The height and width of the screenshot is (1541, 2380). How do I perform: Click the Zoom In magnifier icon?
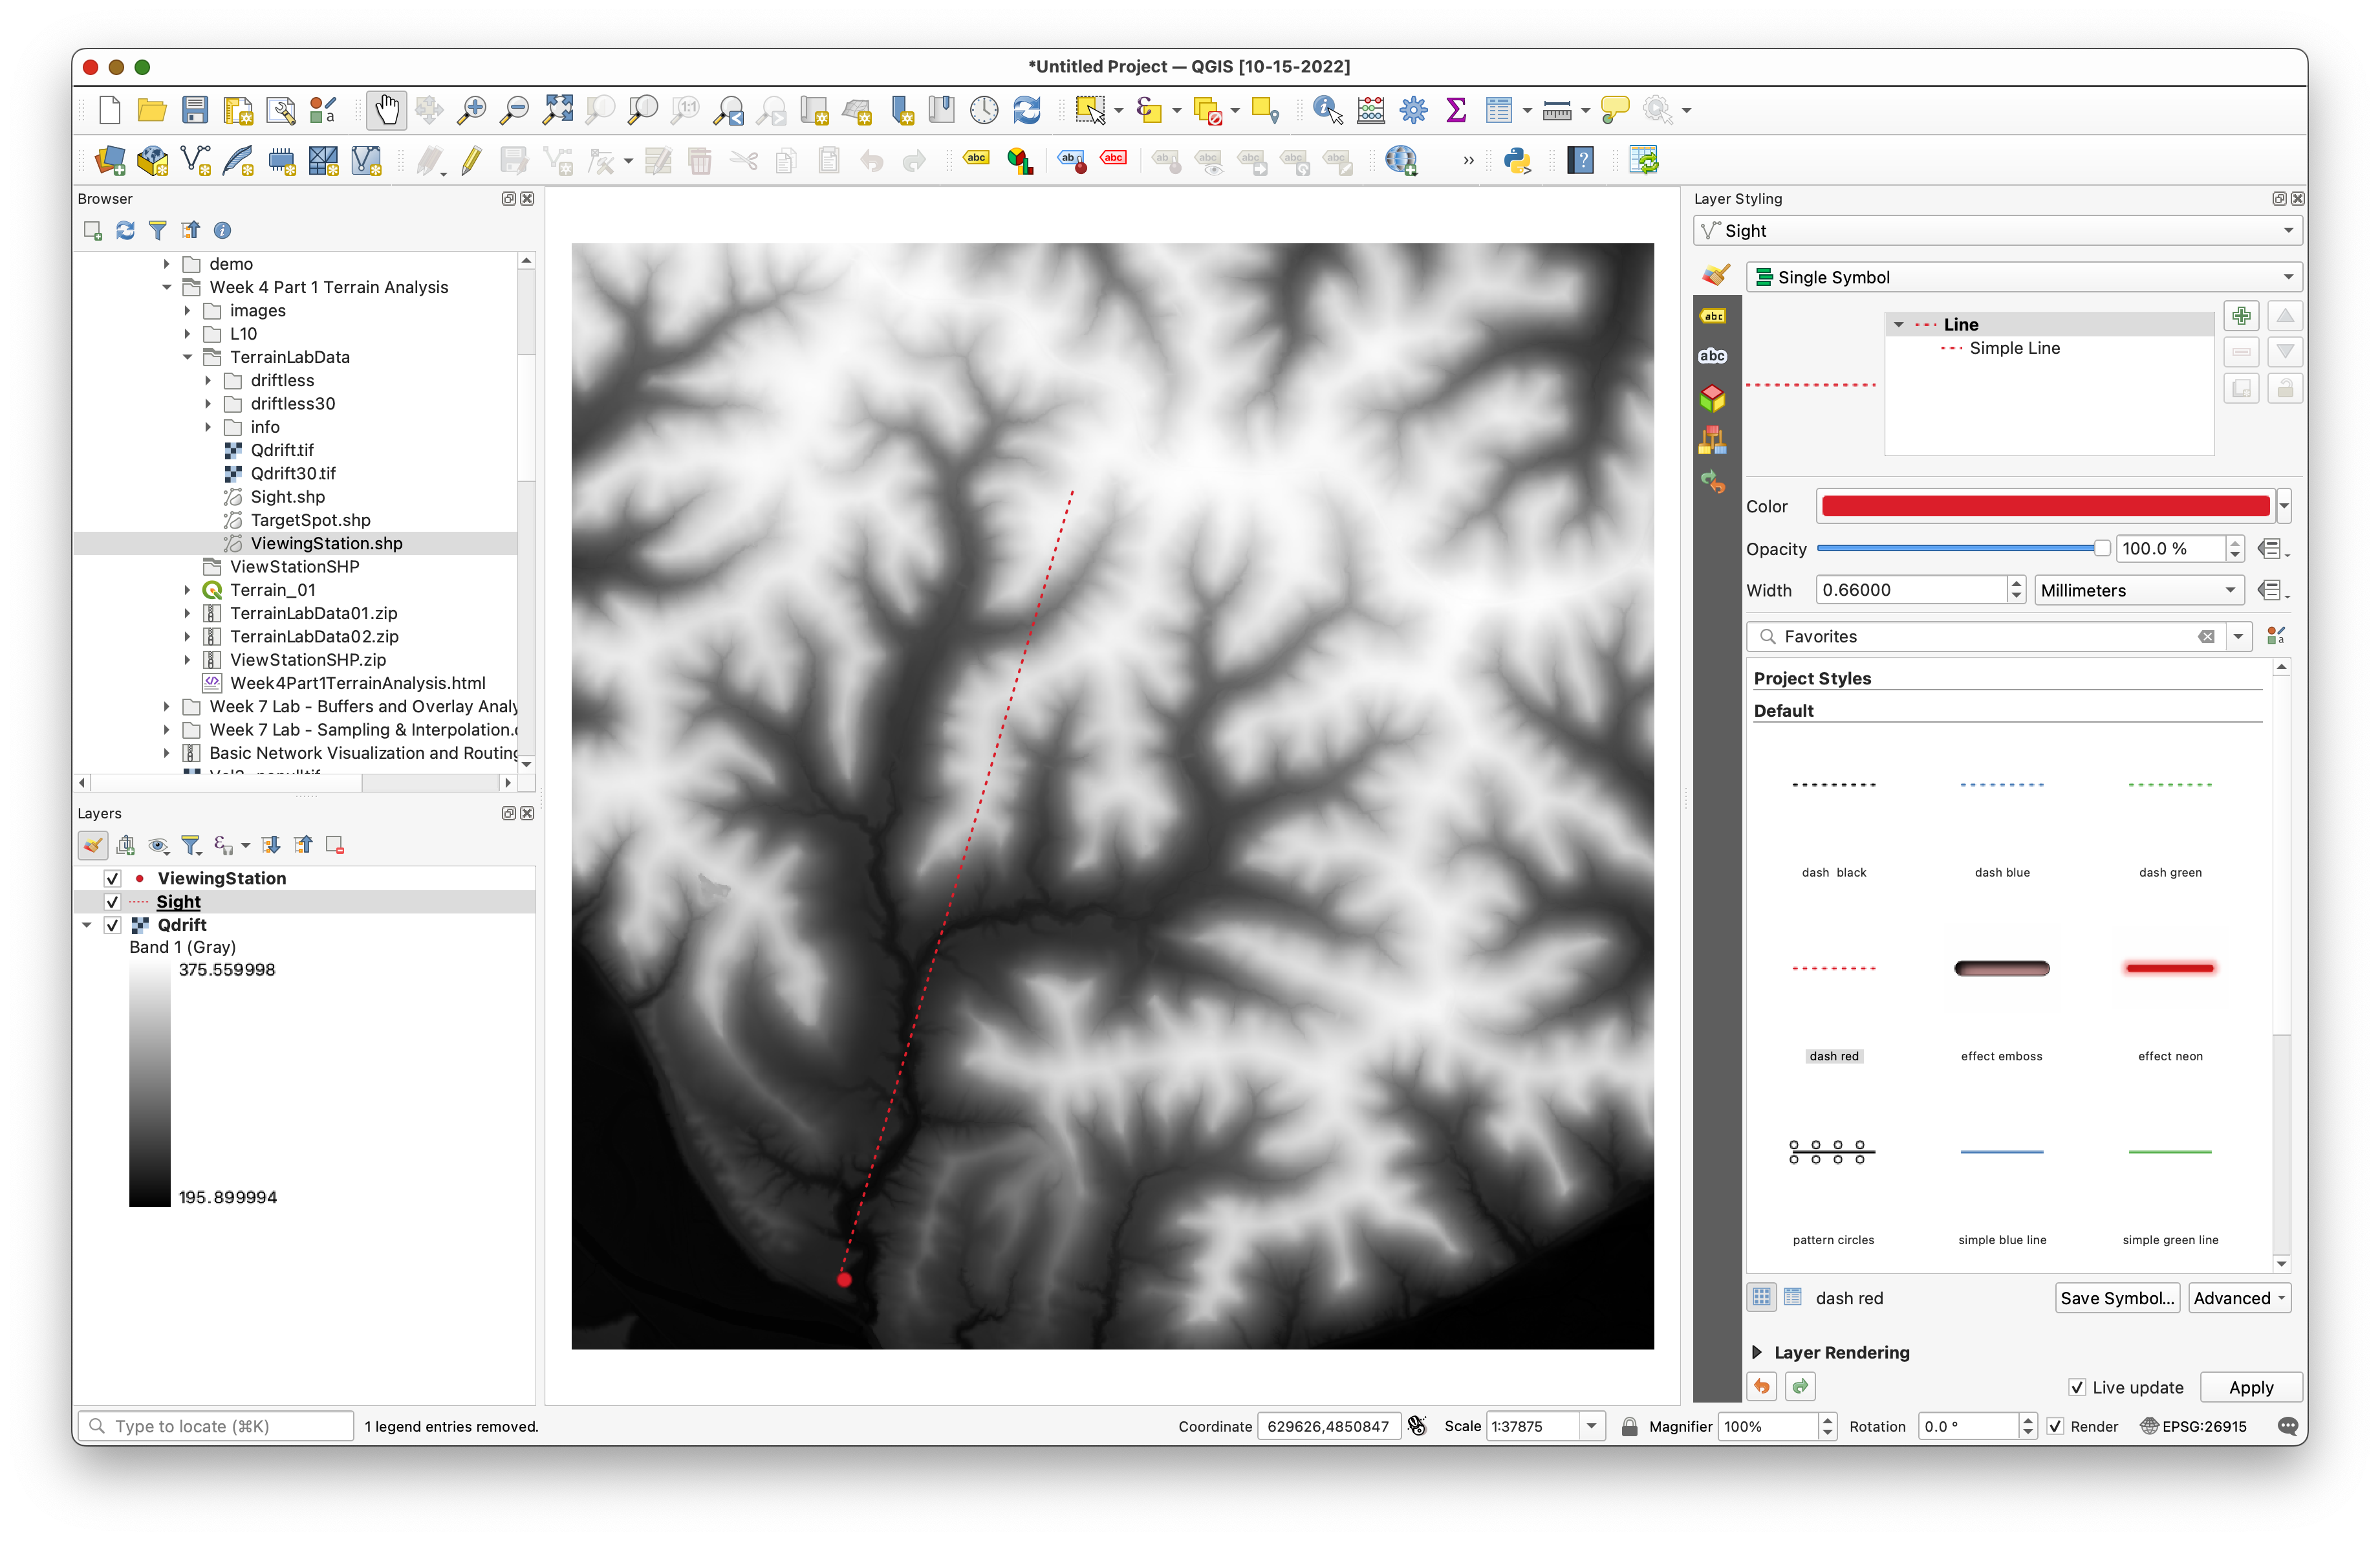(471, 110)
